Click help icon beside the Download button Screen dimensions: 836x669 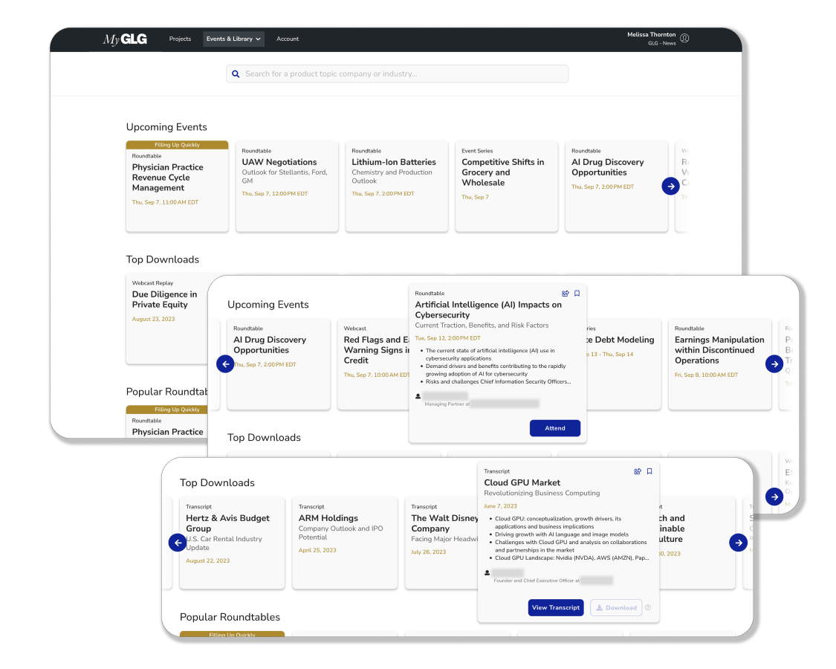[648, 607]
